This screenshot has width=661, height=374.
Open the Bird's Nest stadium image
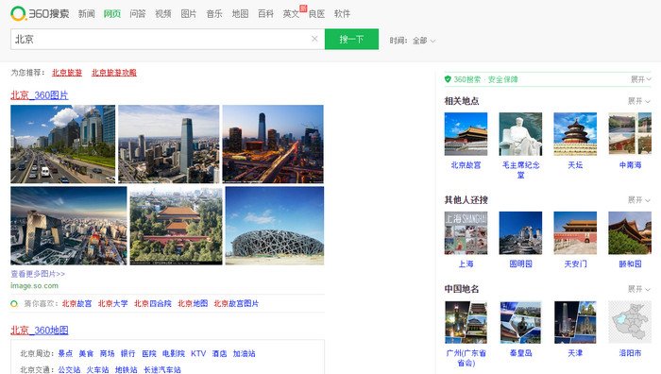(275, 226)
